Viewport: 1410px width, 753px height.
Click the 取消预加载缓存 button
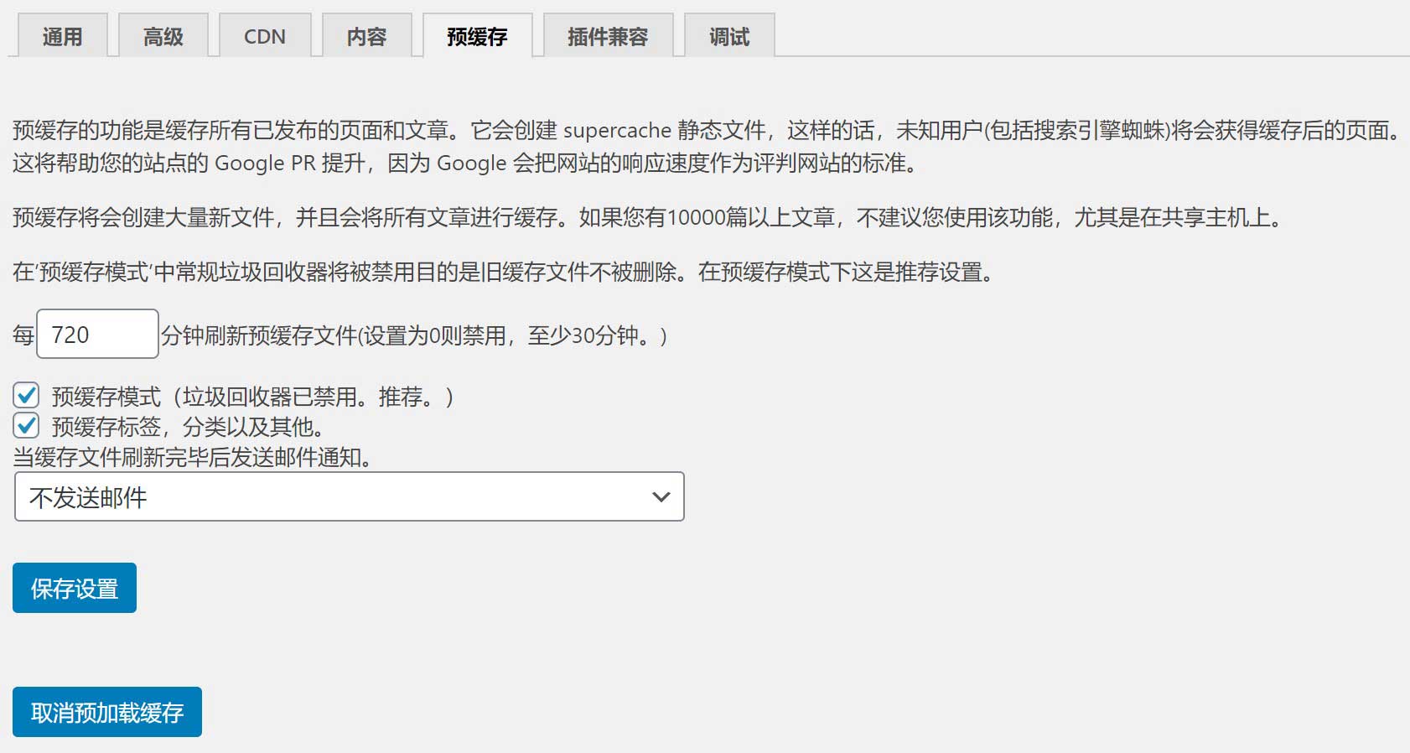pyautogui.click(x=107, y=713)
